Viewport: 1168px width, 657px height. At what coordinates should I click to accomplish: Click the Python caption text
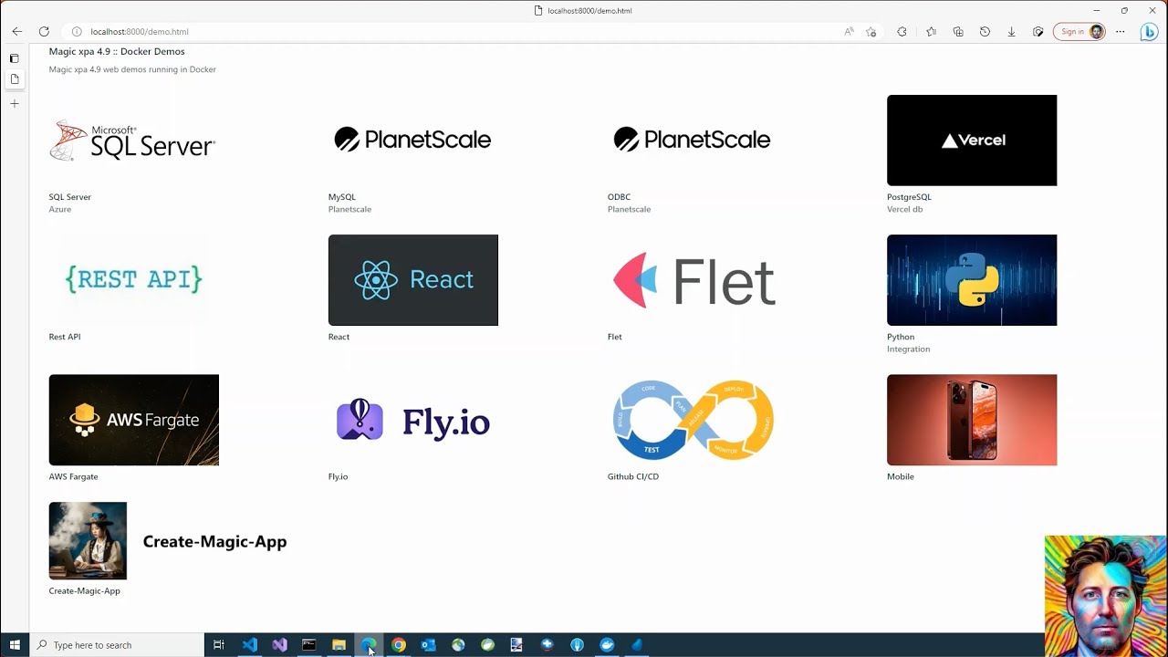(x=901, y=337)
